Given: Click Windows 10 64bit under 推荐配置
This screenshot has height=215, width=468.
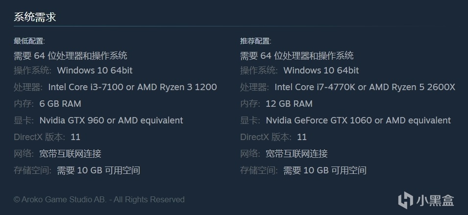Looking at the screenshot, I should pyautogui.click(x=321, y=71).
